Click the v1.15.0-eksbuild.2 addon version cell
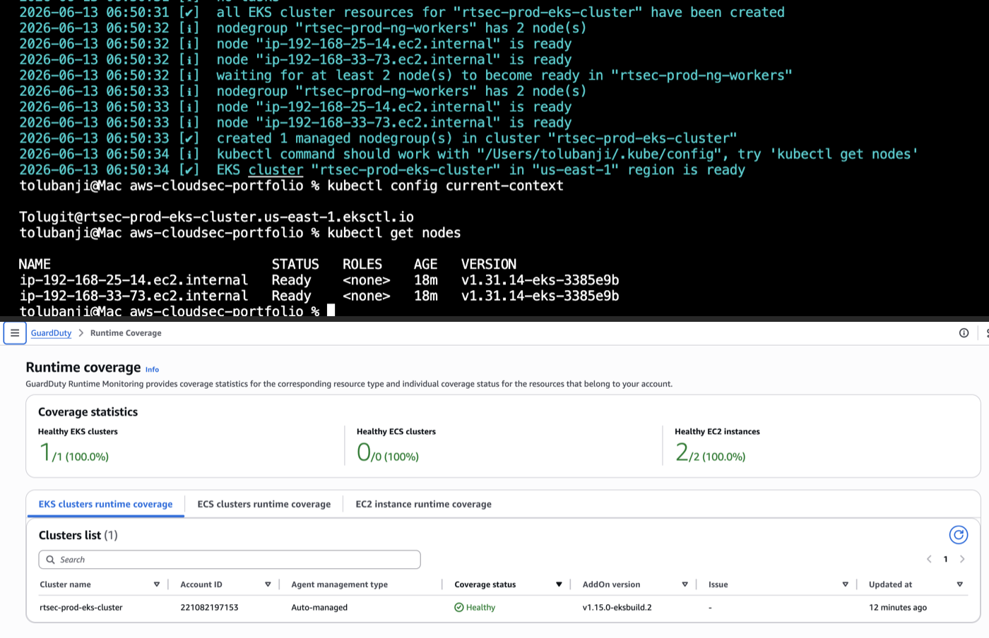Screen dimensions: 989x638 click(617, 608)
